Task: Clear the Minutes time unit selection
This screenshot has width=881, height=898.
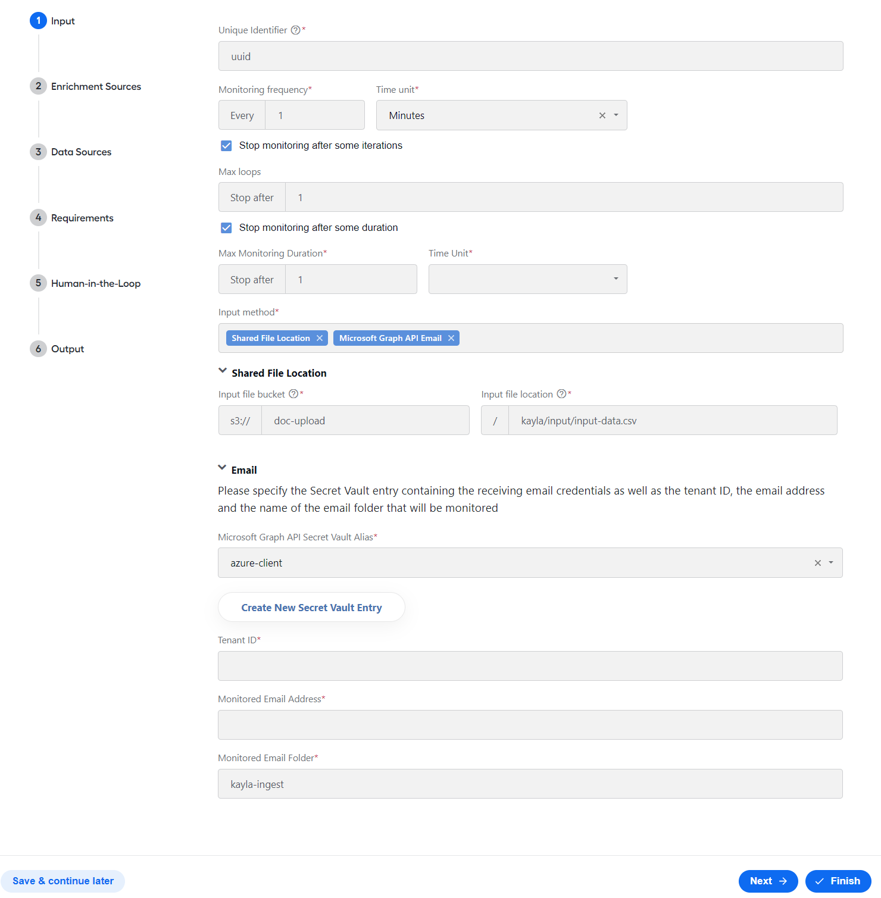Action: click(602, 115)
